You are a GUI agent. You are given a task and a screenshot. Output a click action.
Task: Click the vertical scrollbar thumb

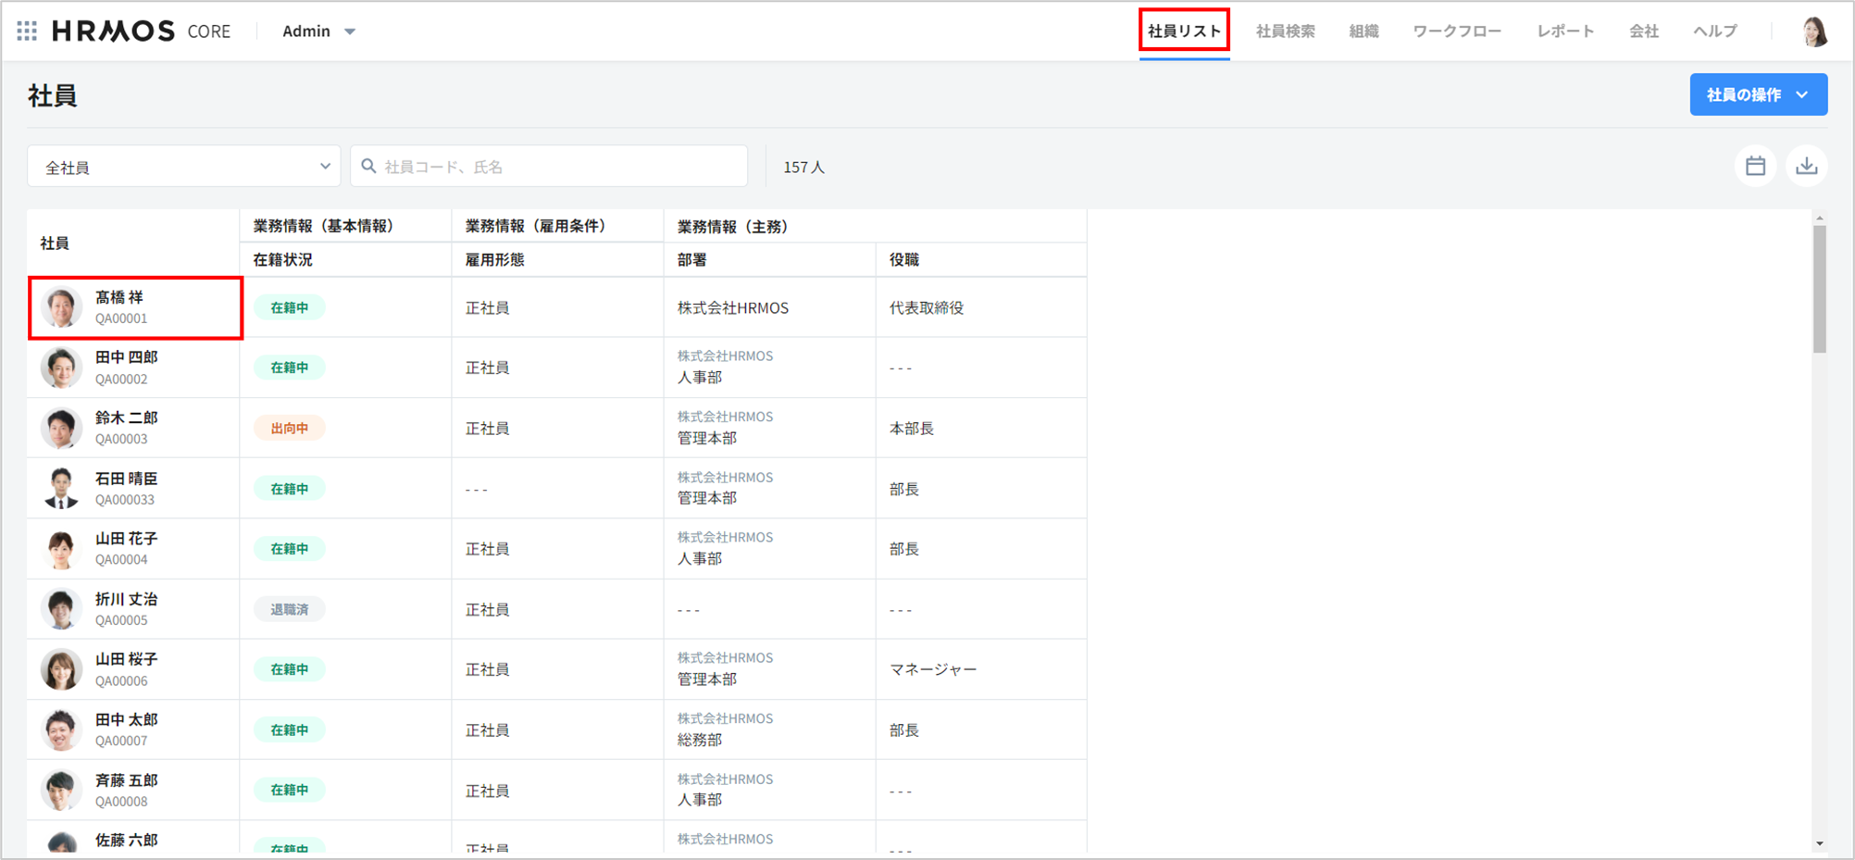click(x=1819, y=289)
